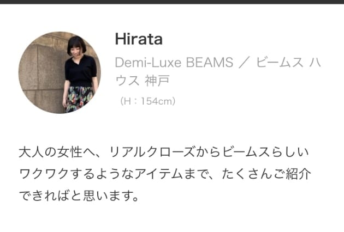Screen dimensions: 344x232
Task: Click the staff name Hirata
Action: coord(139,39)
